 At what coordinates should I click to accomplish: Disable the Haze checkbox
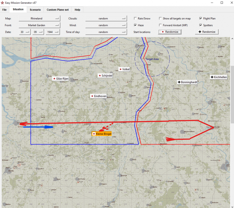(135, 25)
